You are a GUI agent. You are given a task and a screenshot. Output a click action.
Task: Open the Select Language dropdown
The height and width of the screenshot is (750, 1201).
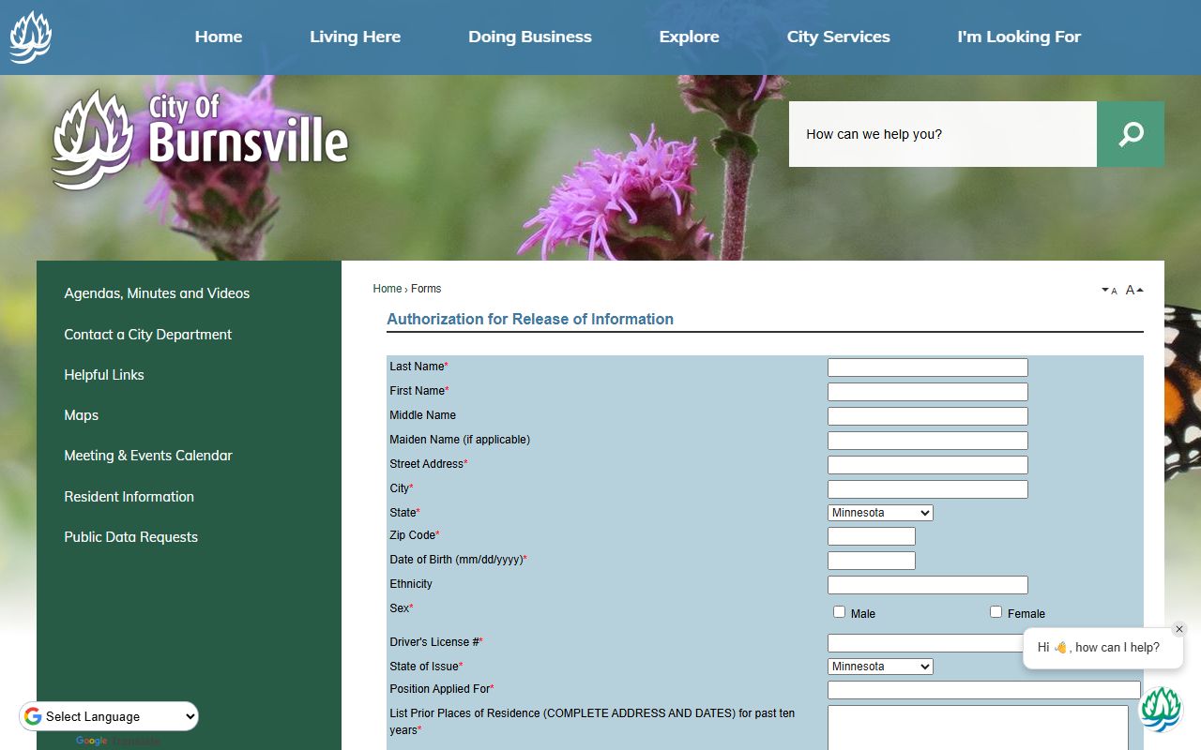(x=109, y=716)
